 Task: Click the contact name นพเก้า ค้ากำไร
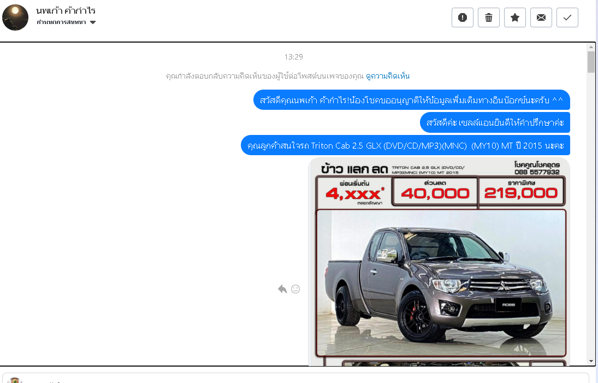66,10
